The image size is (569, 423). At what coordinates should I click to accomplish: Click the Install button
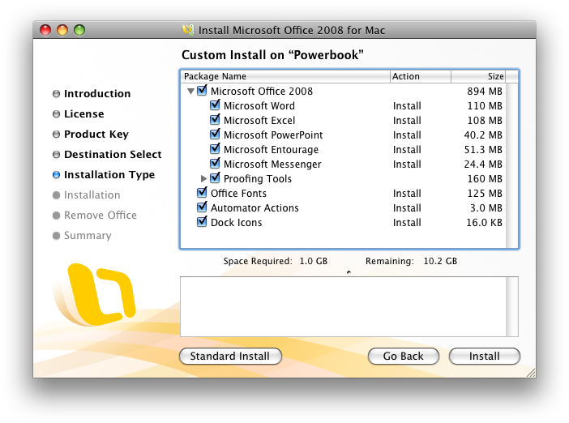(x=485, y=357)
